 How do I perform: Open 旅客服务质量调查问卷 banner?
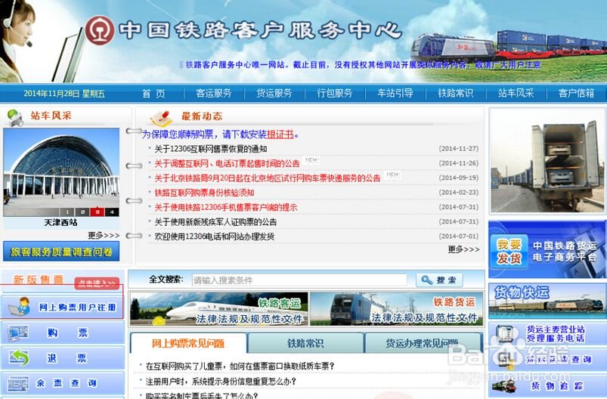pos(61,252)
